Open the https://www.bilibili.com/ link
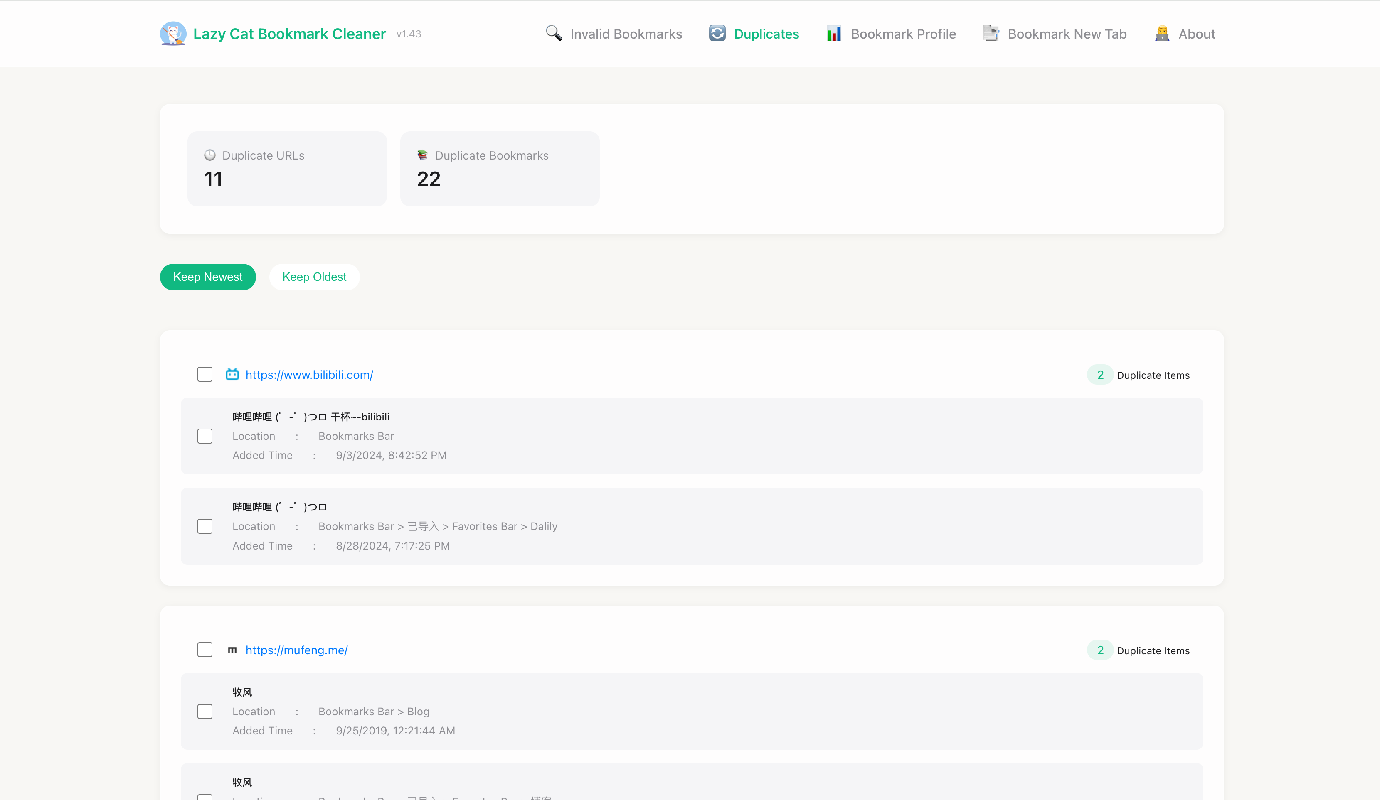The height and width of the screenshot is (800, 1380). click(x=309, y=375)
